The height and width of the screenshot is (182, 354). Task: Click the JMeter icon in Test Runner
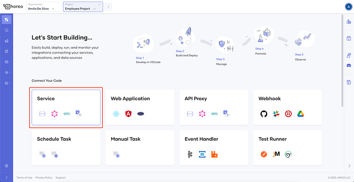(276, 154)
